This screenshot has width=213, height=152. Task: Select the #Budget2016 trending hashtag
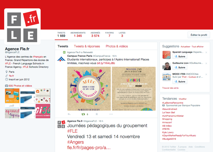click(169, 139)
